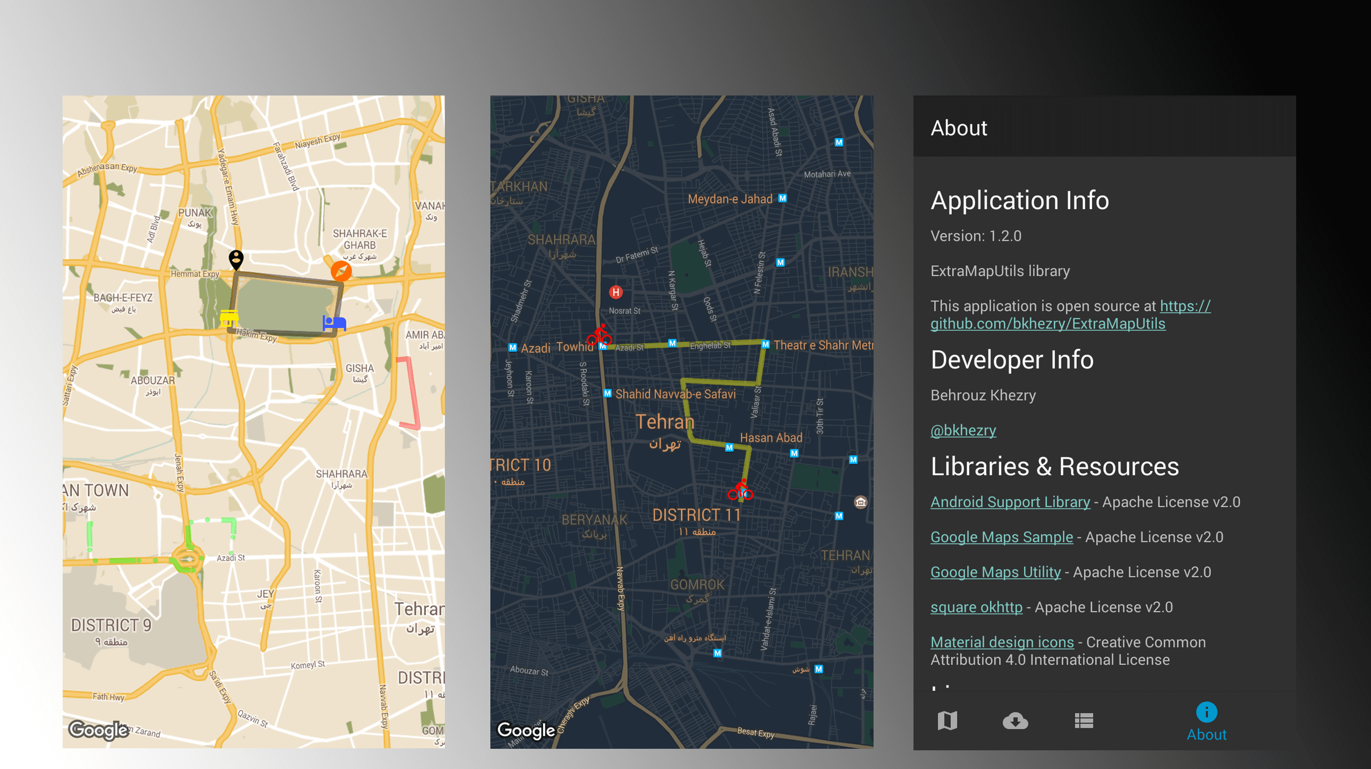Open the @bkhezry developer link

[x=963, y=429]
